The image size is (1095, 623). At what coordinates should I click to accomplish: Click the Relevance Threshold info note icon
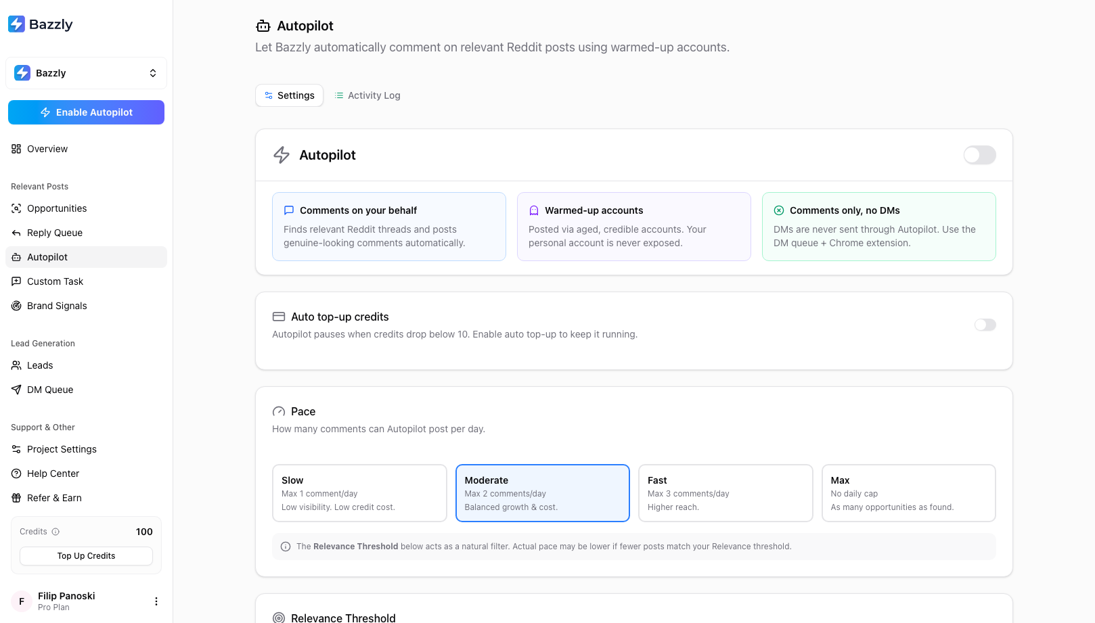click(286, 547)
